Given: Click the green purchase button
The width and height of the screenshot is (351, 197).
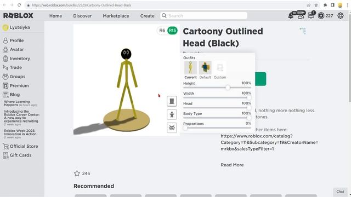Looking at the screenshot, I should pos(261,79).
